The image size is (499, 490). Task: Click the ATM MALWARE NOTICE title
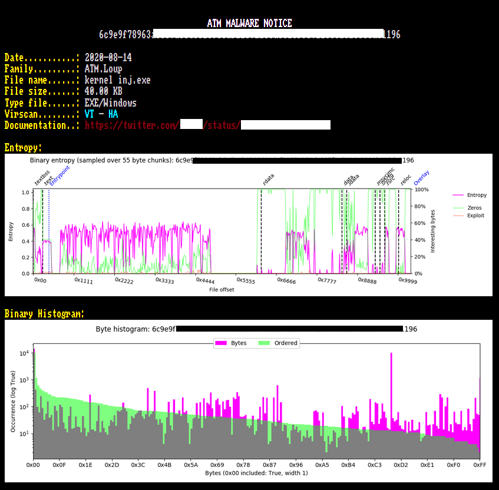coord(249,24)
